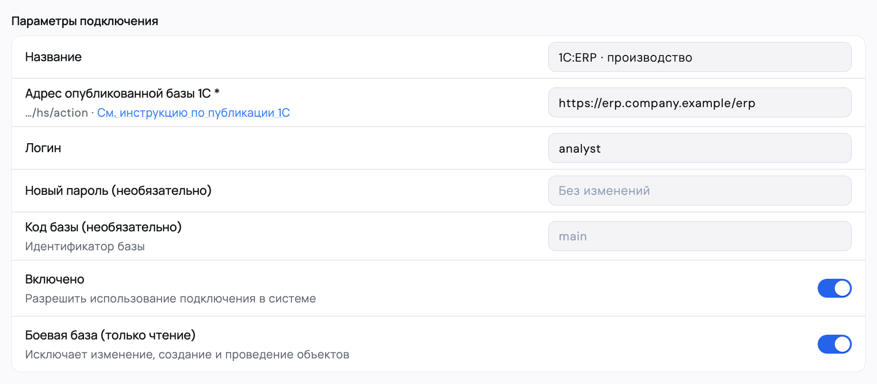Open the 1C publication instructions link
Viewport: 877px width, 384px height.
pyautogui.click(x=193, y=113)
